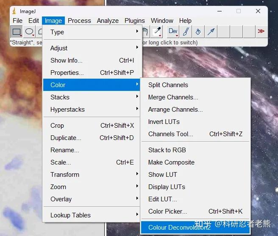Screen dimensions: 278x236
Task: Select the Brush tool
Action: tap(186, 32)
